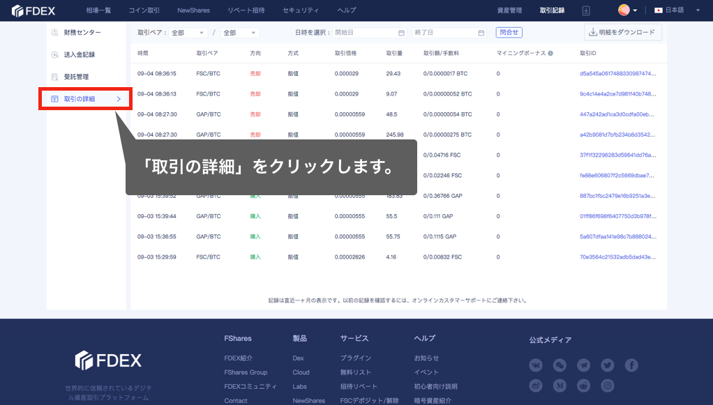Click the マイニングボーナス info icon
This screenshot has height=405, width=713.
[x=550, y=53]
